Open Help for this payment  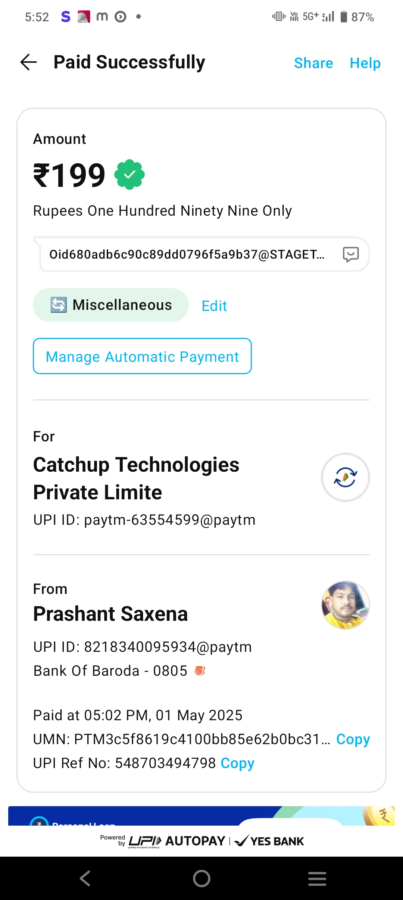tap(365, 63)
